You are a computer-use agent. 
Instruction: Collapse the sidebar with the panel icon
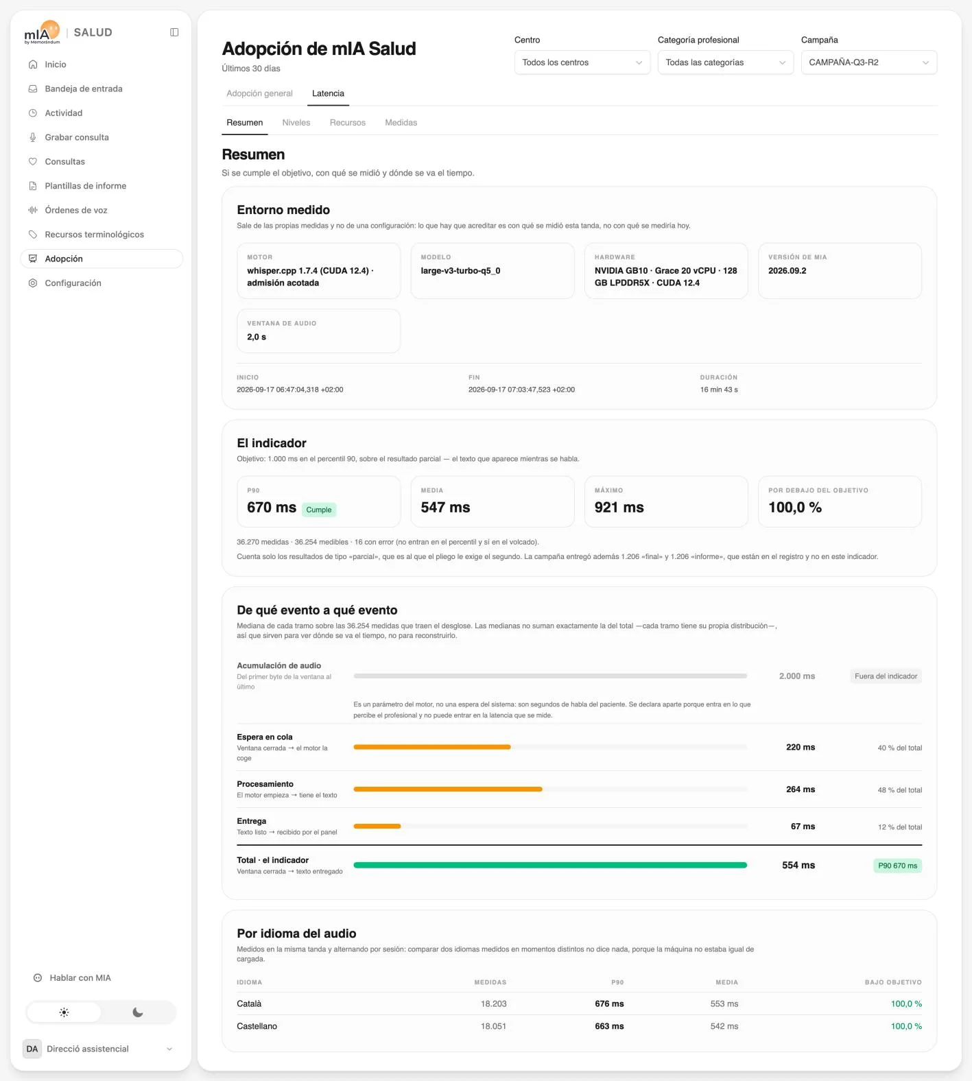pyautogui.click(x=174, y=32)
